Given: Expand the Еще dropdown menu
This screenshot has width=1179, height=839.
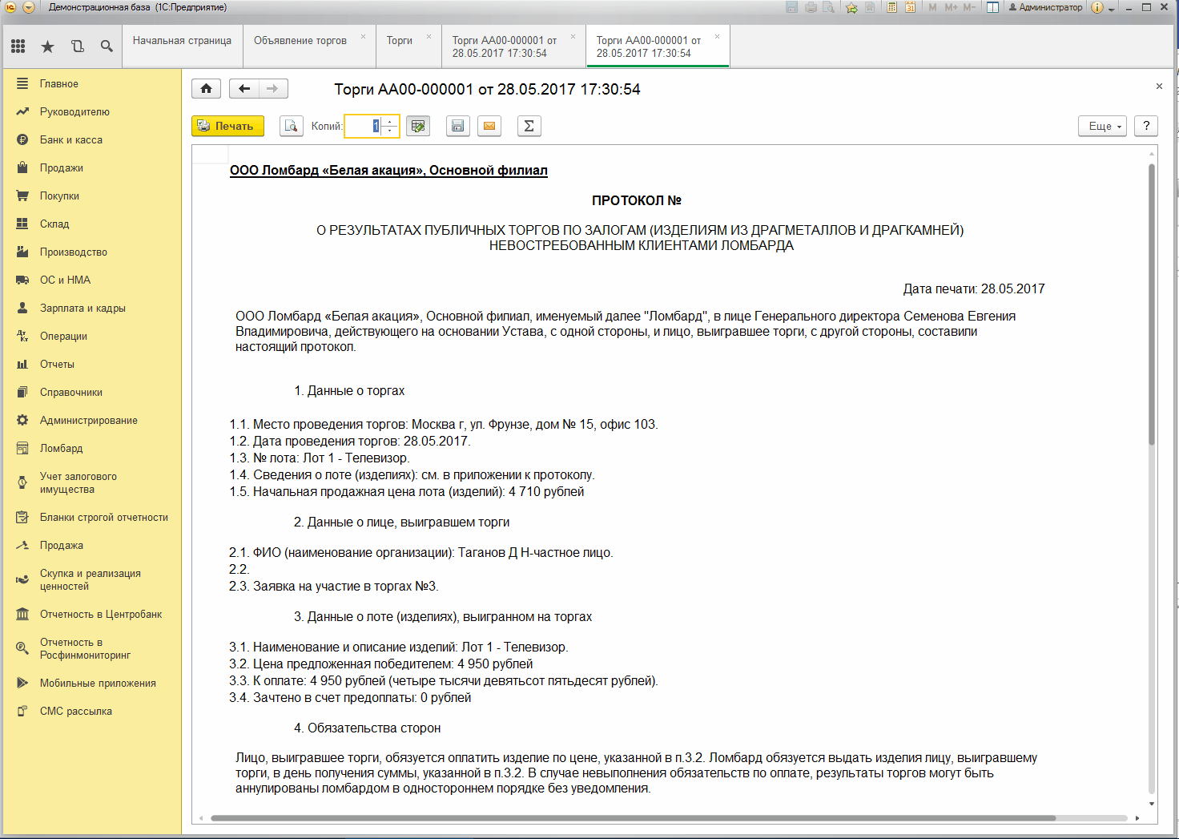Looking at the screenshot, I should 1103,126.
